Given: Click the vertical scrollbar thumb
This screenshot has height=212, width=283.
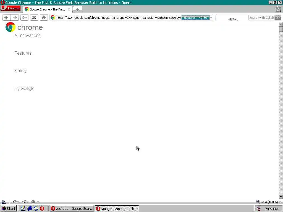Looking at the screenshot, I should click(x=281, y=29).
